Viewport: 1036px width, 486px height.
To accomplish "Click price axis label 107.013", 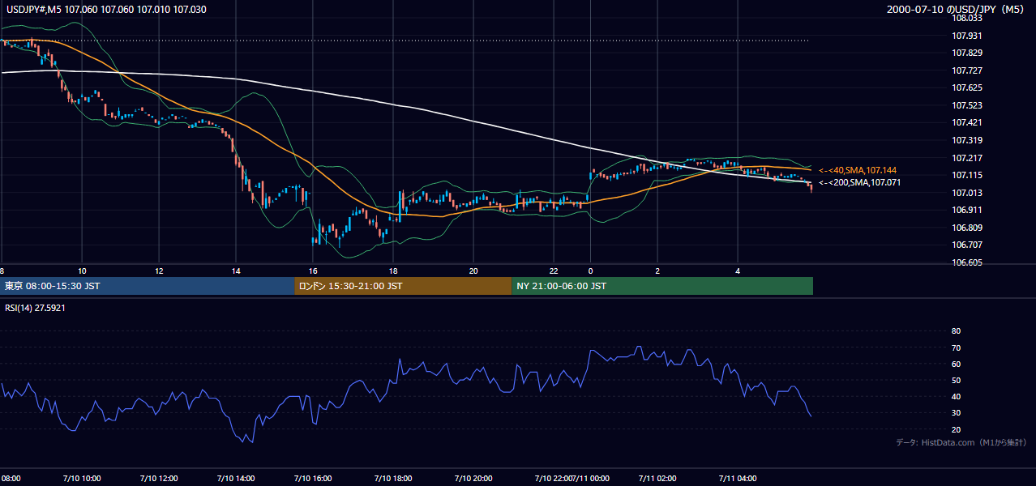I will coord(967,193).
